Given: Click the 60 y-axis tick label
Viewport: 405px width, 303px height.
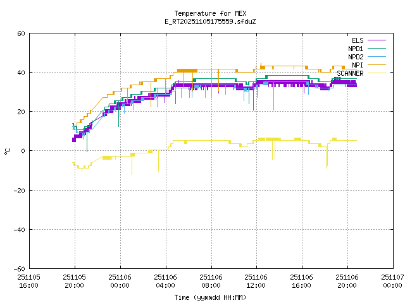Looking at the screenshot, I should pyautogui.click(x=21, y=33).
